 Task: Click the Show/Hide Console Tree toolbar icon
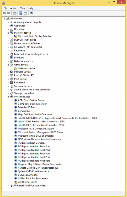15,13
